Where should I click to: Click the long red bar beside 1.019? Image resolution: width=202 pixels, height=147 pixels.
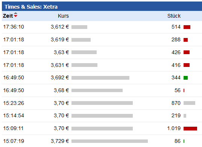190,129
